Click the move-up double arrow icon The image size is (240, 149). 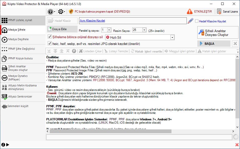pyautogui.click(x=62, y=51)
